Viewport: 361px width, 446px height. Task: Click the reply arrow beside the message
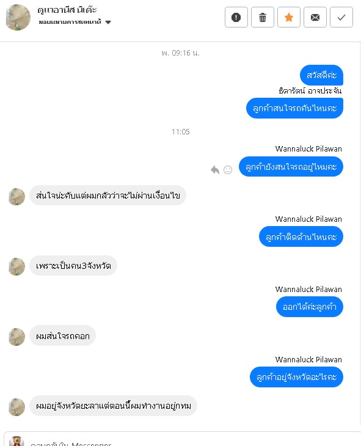(x=215, y=170)
